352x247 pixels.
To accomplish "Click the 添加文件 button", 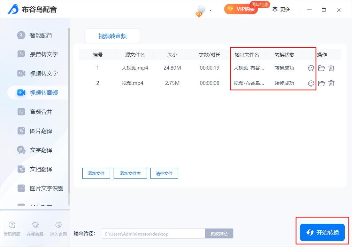I will [96, 173].
